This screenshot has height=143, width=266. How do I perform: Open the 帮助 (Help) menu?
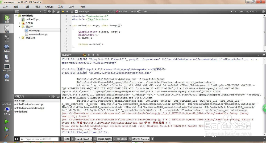pos(83,7)
